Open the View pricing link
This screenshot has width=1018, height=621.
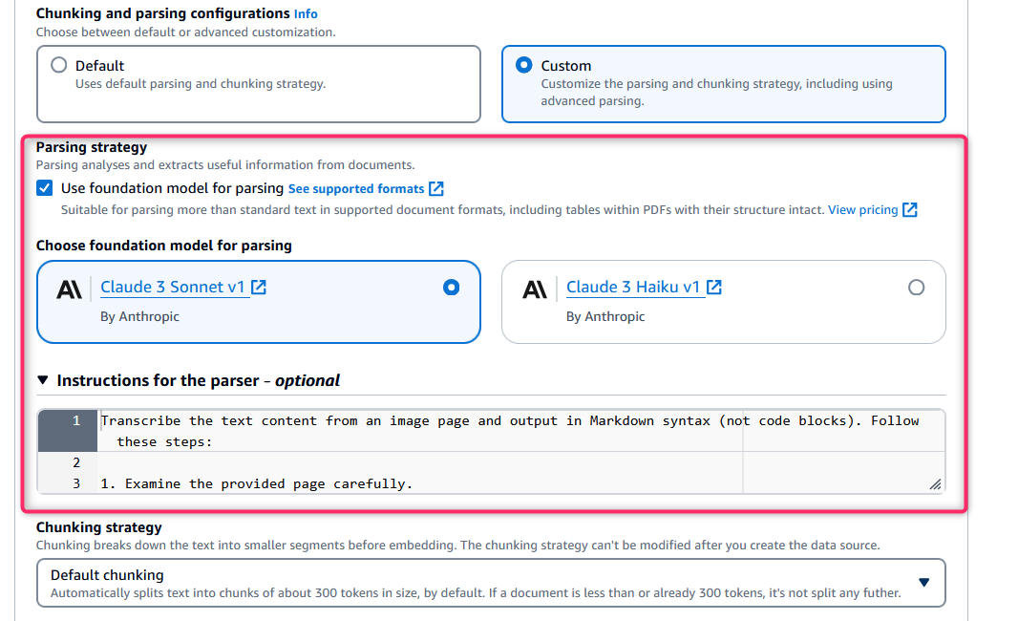[863, 210]
